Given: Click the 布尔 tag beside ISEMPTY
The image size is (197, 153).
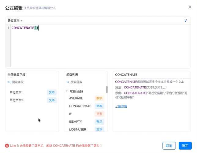Looking at the screenshot, I should (99, 121).
